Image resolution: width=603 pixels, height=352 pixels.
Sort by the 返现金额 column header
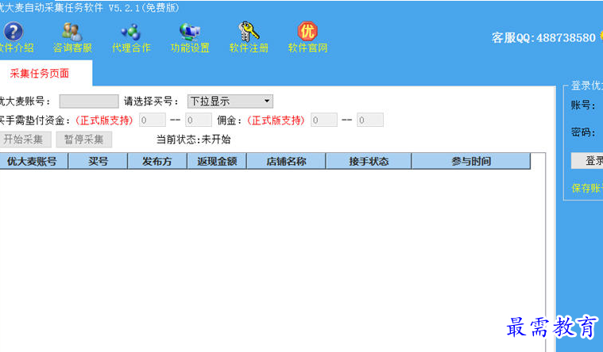pyautogui.click(x=217, y=161)
